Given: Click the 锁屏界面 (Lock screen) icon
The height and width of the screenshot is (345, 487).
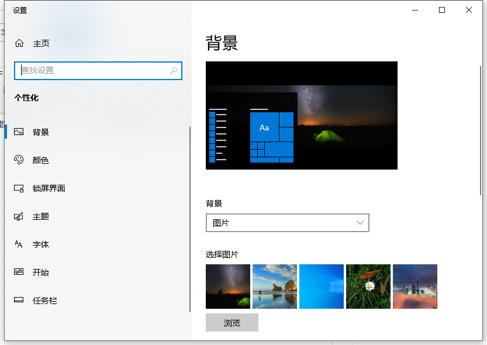Looking at the screenshot, I should (18, 188).
